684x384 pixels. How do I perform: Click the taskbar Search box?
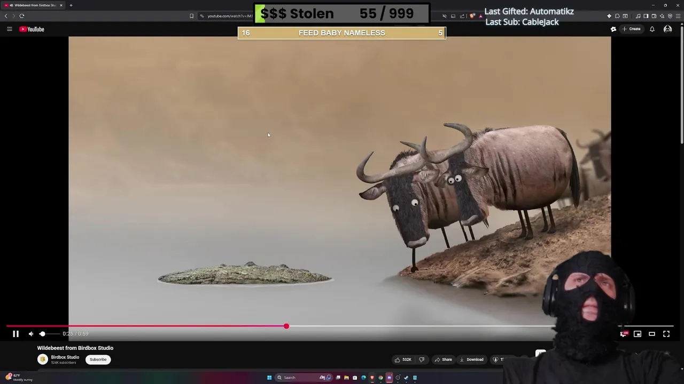(x=303, y=378)
